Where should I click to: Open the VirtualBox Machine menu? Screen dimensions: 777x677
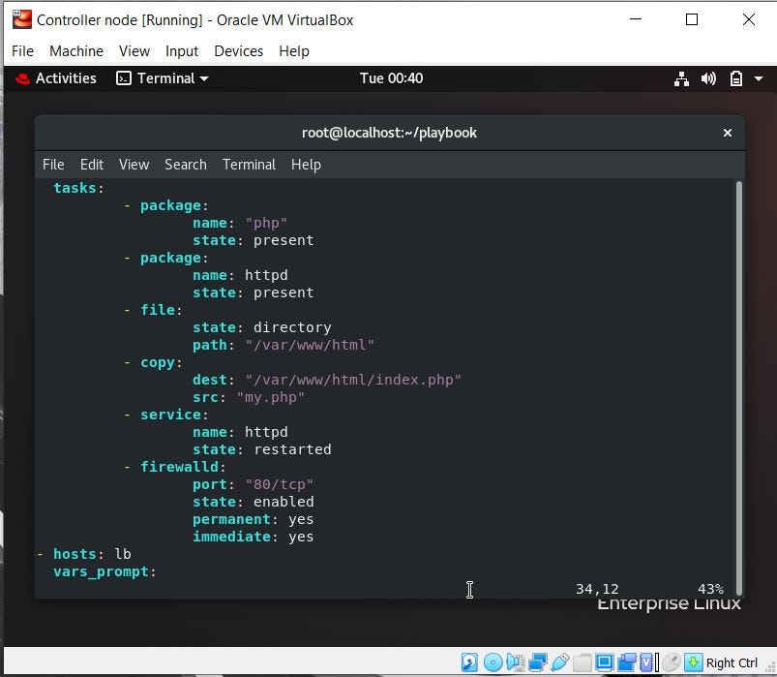point(76,51)
